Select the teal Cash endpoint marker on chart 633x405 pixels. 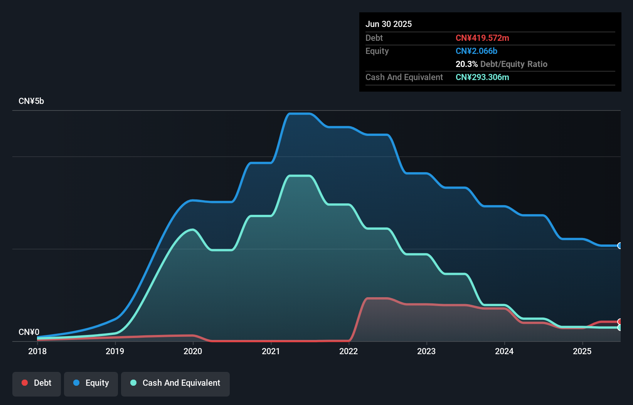(620, 328)
